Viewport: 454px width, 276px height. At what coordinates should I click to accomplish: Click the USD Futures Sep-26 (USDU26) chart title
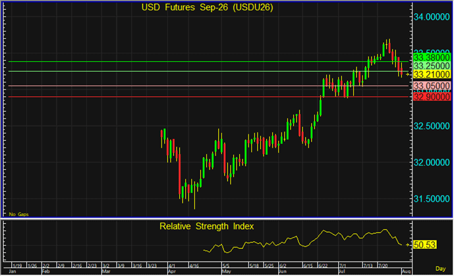(207, 7)
